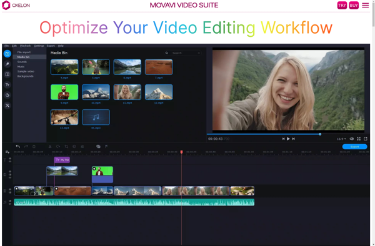Click the Delete trash icon on timeline toolbar

pyautogui.click(x=34, y=146)
